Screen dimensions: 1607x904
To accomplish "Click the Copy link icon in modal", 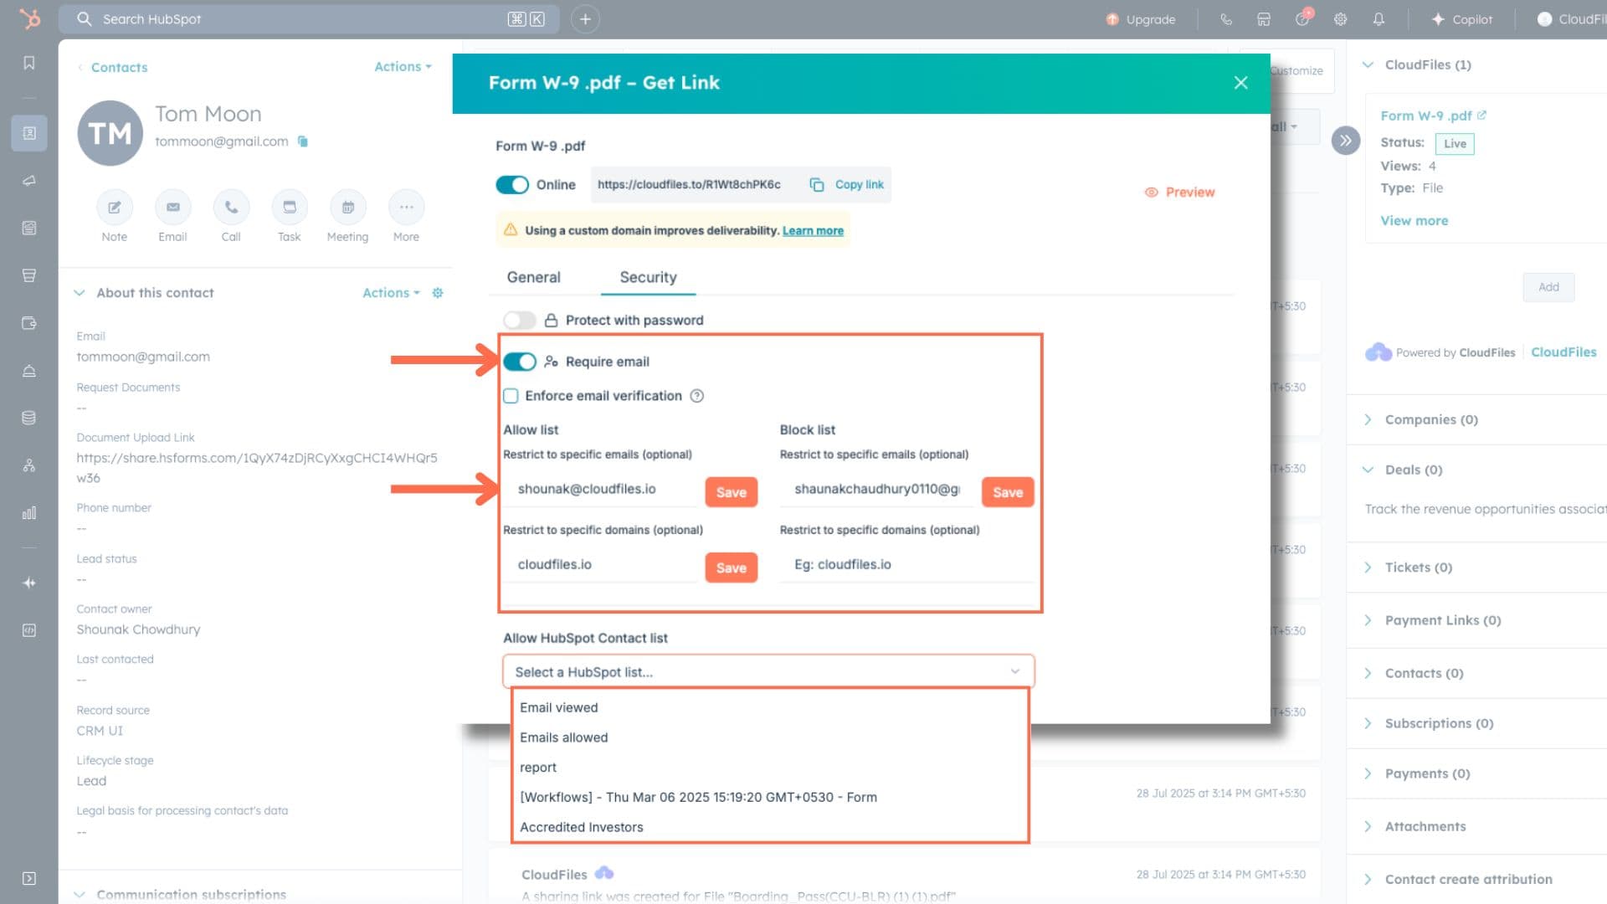I will pos(817,185).
